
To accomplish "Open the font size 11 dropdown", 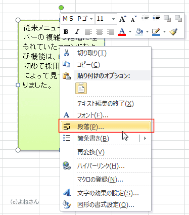I will coord(114,19).
